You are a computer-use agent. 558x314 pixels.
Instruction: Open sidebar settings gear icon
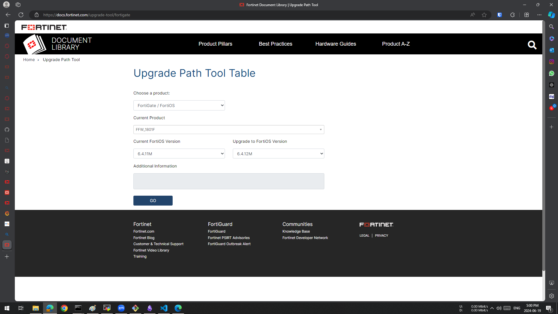(551, 296)
